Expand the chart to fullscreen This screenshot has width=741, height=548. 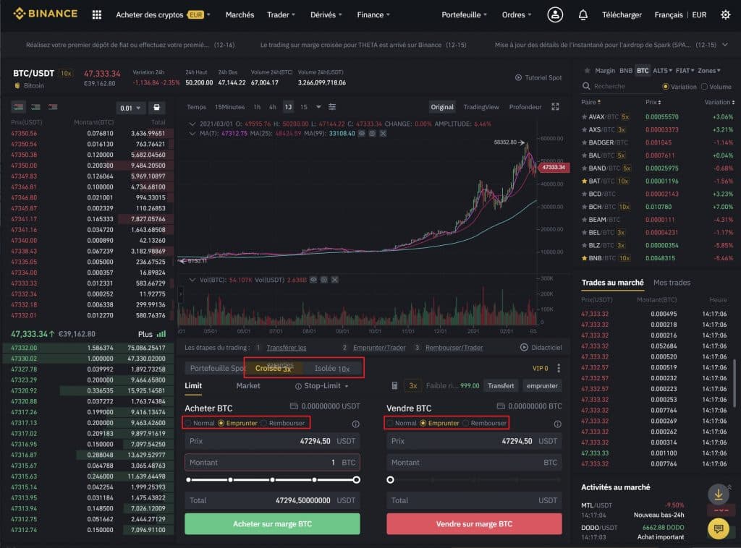554,106
